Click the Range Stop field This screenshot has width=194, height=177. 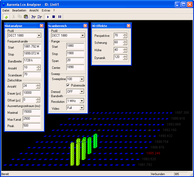click(x=75, y=53)
